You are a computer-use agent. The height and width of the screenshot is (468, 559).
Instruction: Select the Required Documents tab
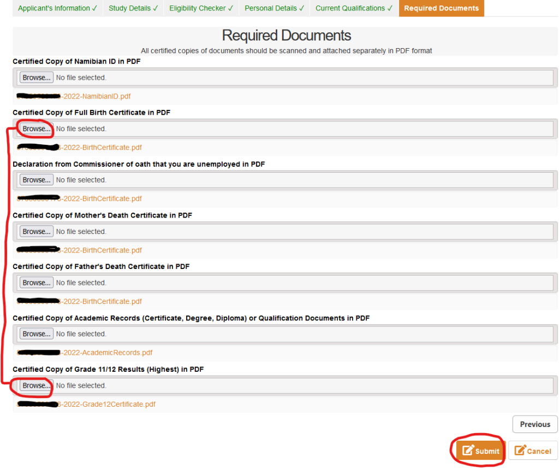coord(441,8)
